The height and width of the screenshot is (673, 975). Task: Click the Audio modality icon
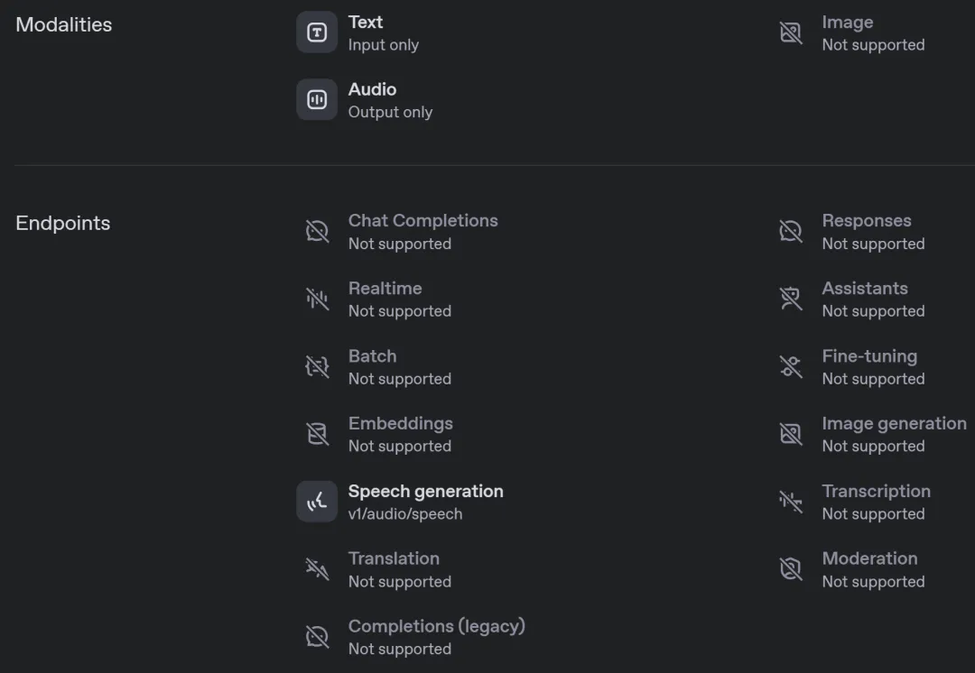317,99
